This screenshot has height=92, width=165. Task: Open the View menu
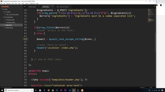tap(16, 3)
